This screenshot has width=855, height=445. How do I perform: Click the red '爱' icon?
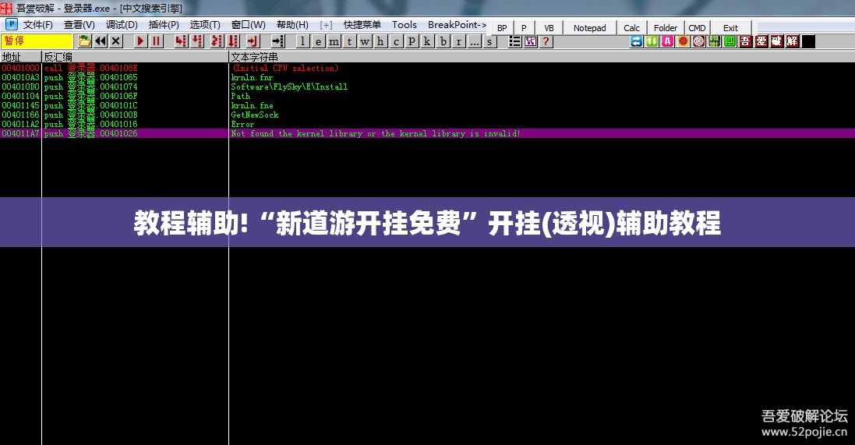[761, 41]
